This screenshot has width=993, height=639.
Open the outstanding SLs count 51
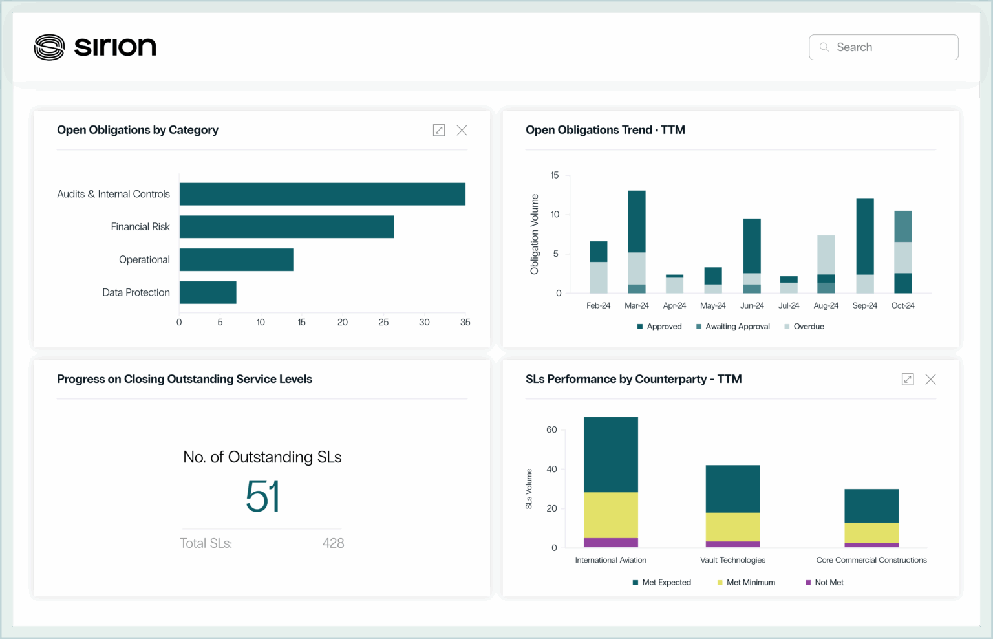pos(262,497)
